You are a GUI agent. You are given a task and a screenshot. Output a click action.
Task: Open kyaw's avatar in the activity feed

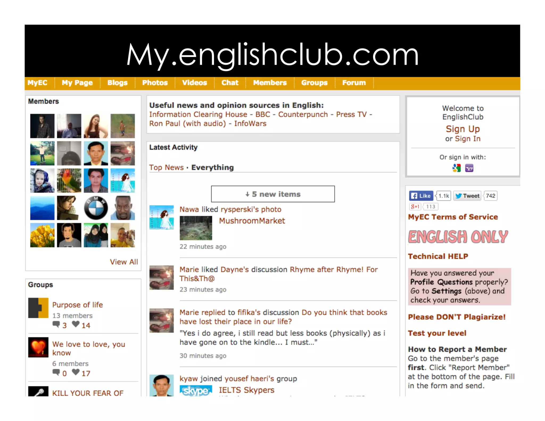click(x=162, y=385)
